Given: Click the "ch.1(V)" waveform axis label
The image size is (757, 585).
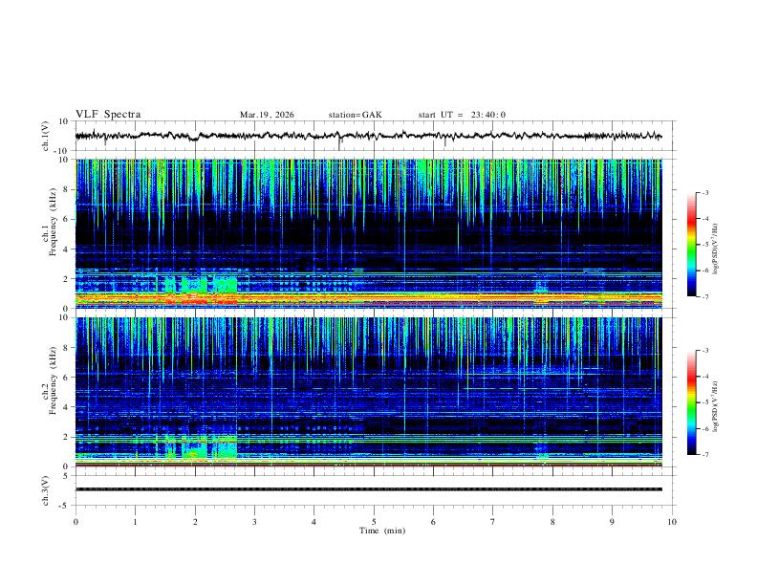Looking at the screenshot, I should [46, 136].
